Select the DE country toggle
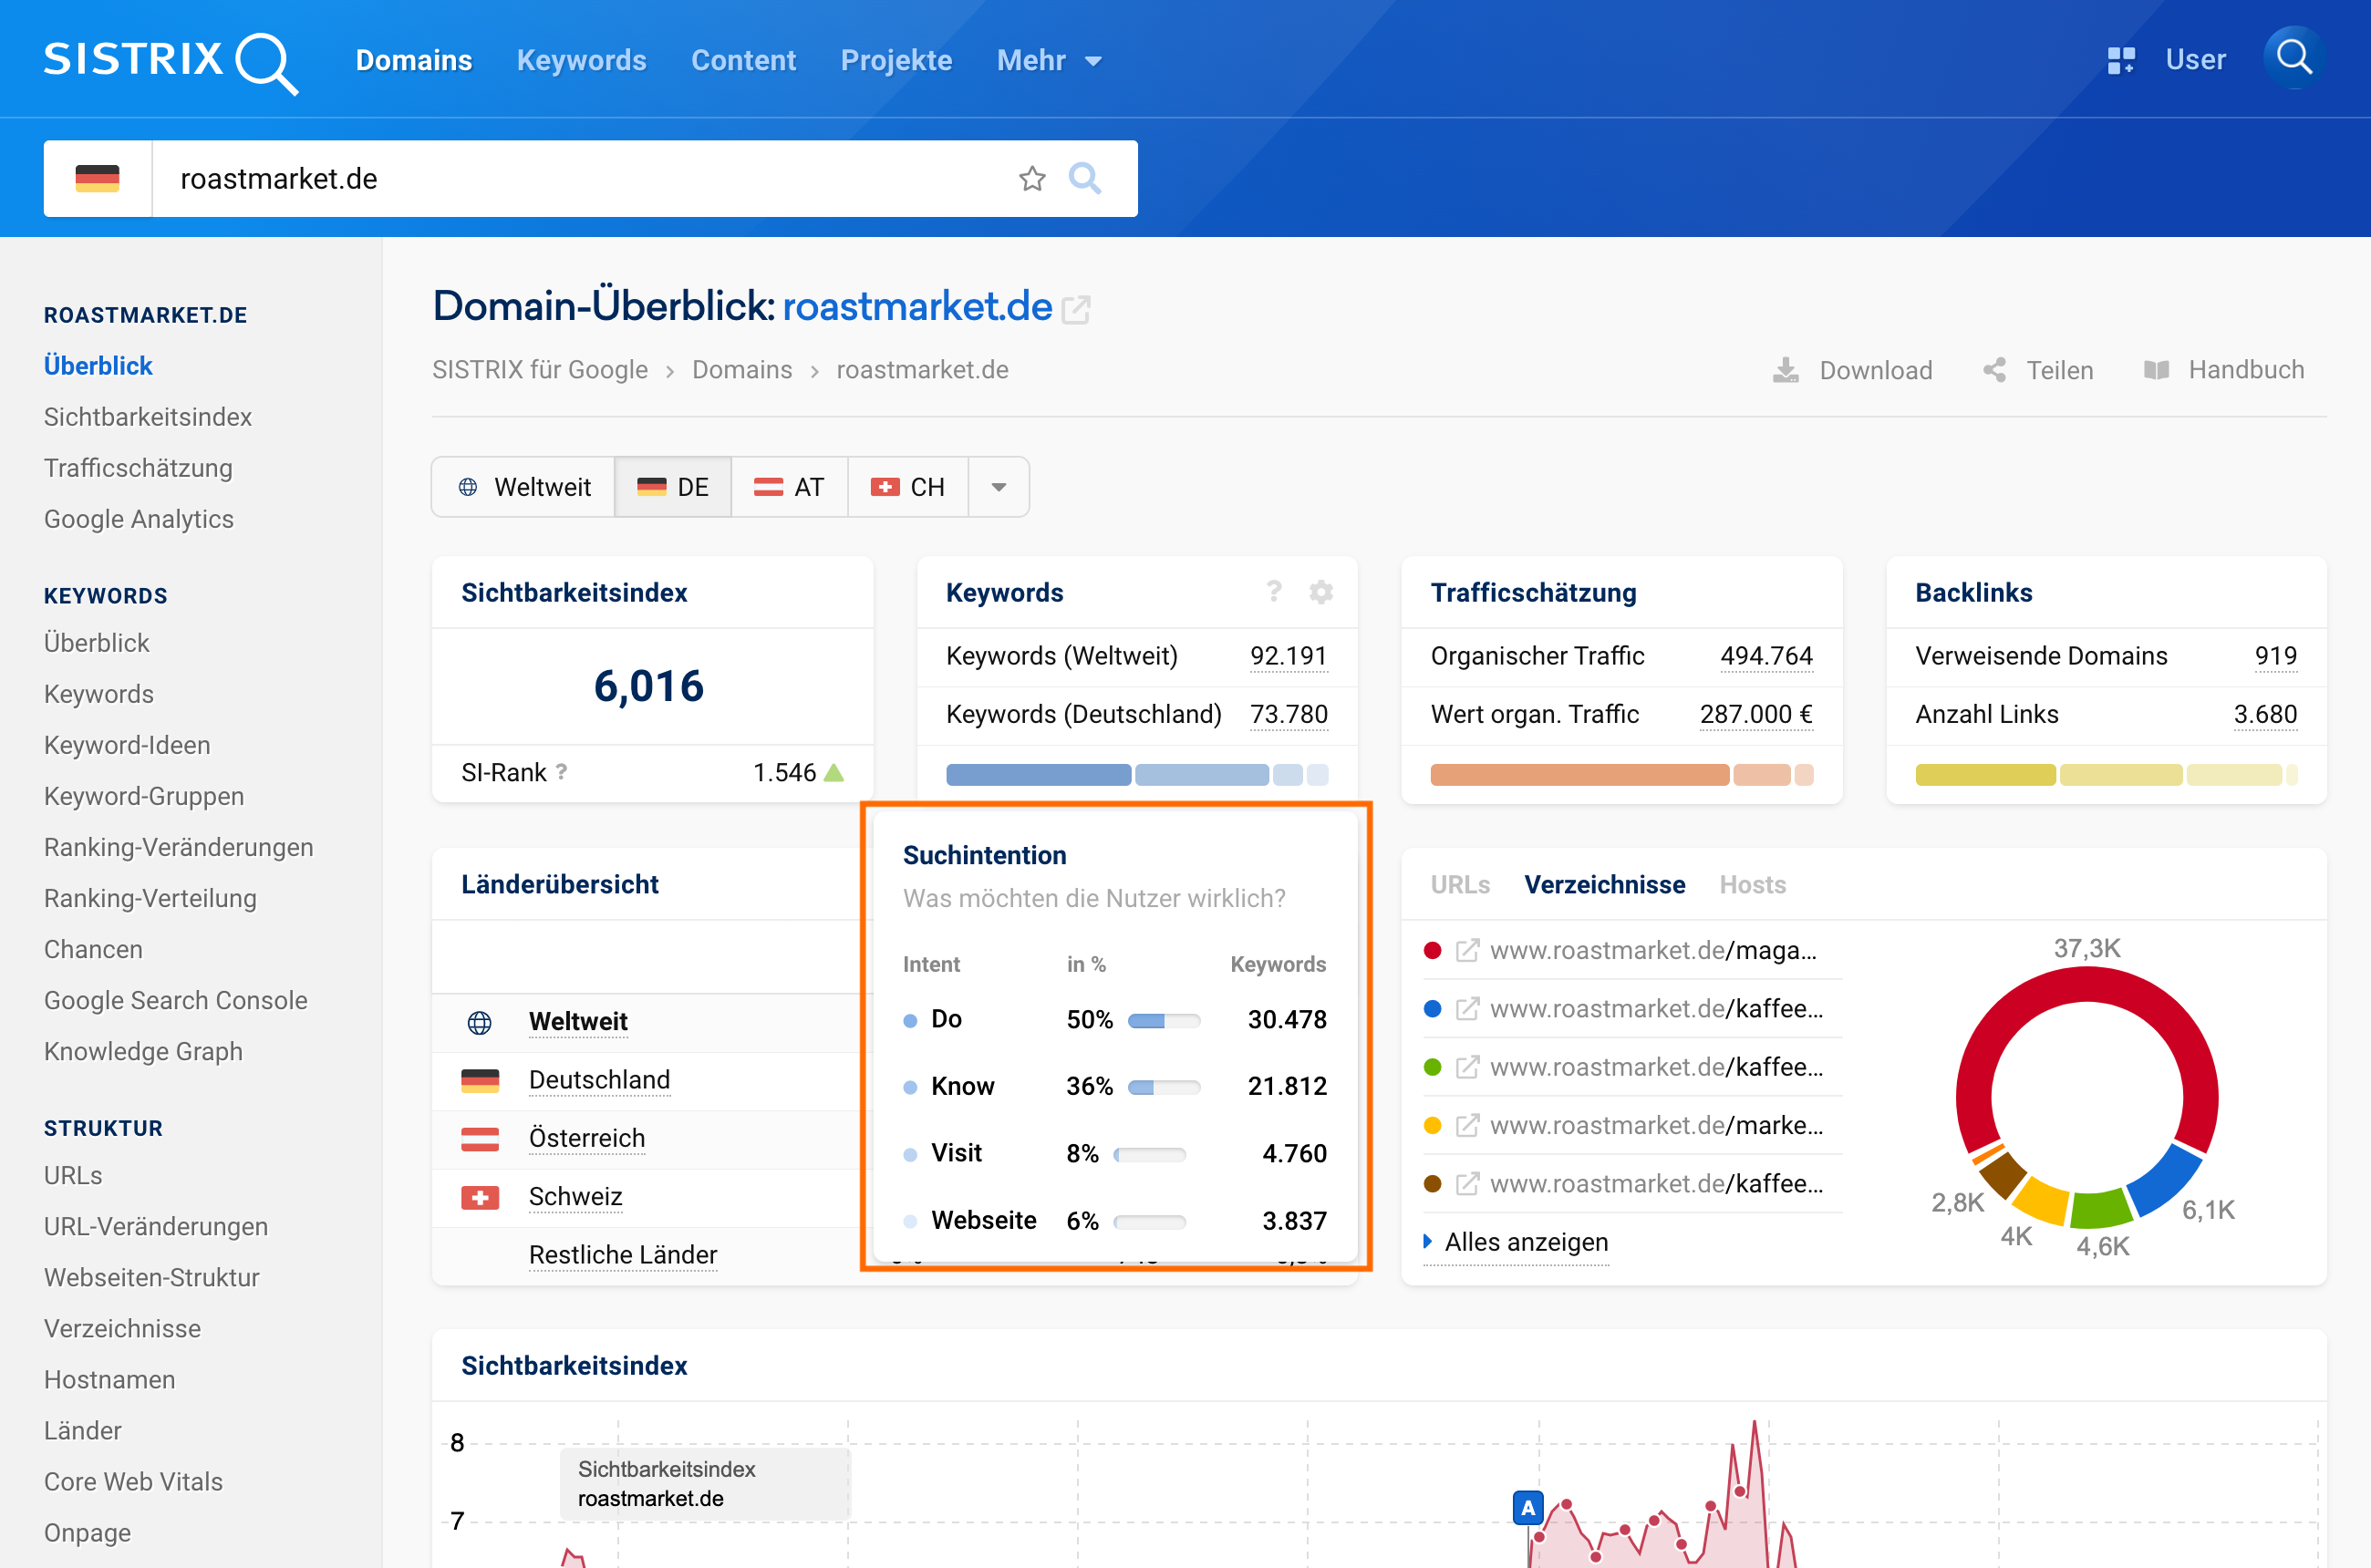Image resolution: width=2371 pixels, height=1568 pixels. coord(672,487)
